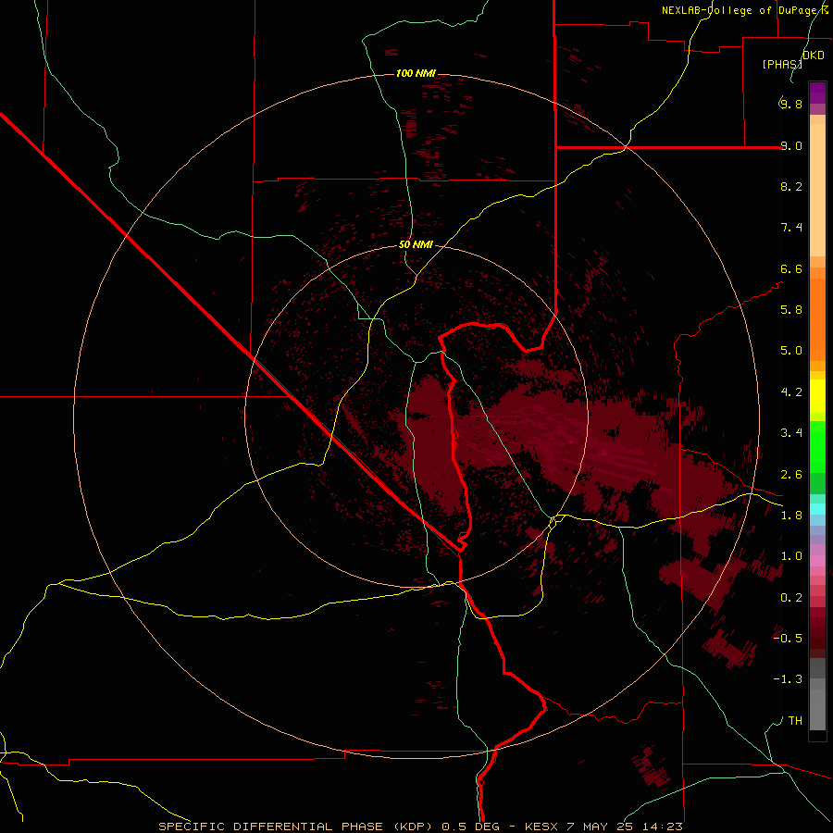Image resolution: width=833 pixels, height=833 pixels.
Task: Click the yellow color bar segment beside 4.2
Action: 817,396
